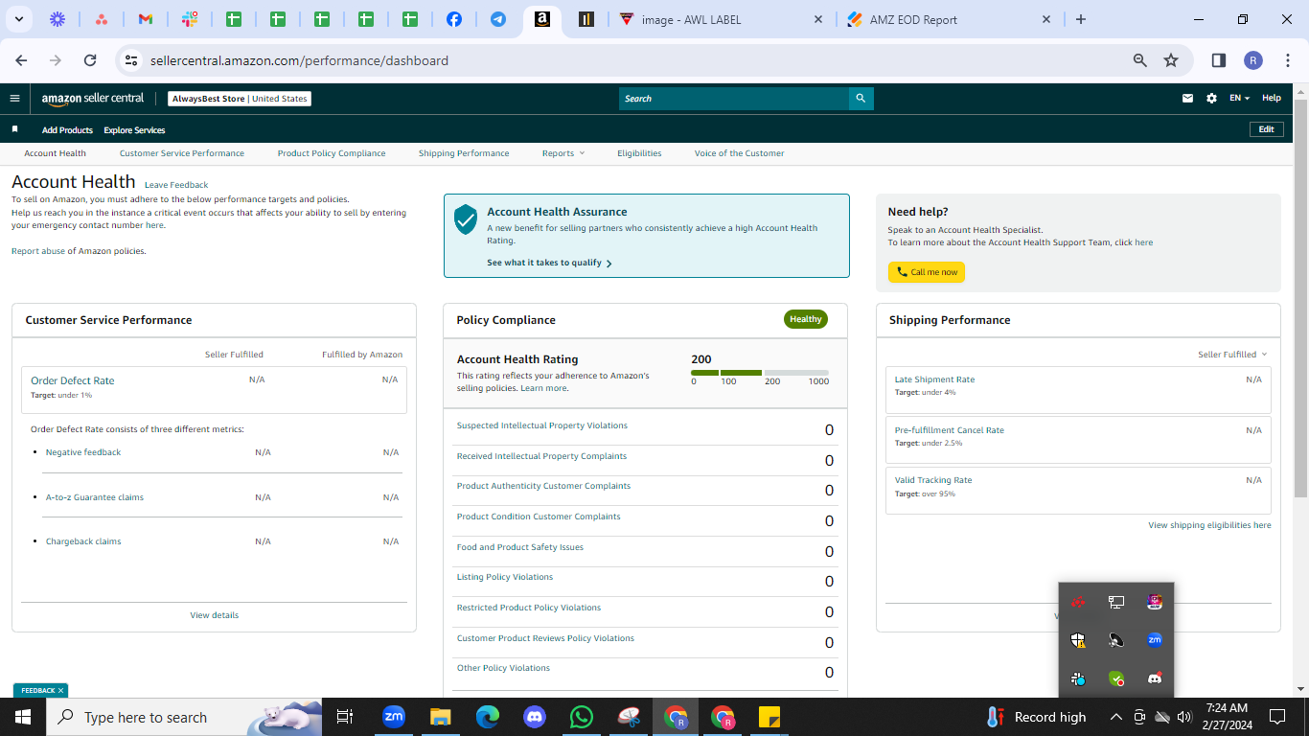Open Suspected Intellectual Property Violations
Image resolution: width=1309 pixels, height=736 pixels.
pyautogui.click(x=542, y=425)
